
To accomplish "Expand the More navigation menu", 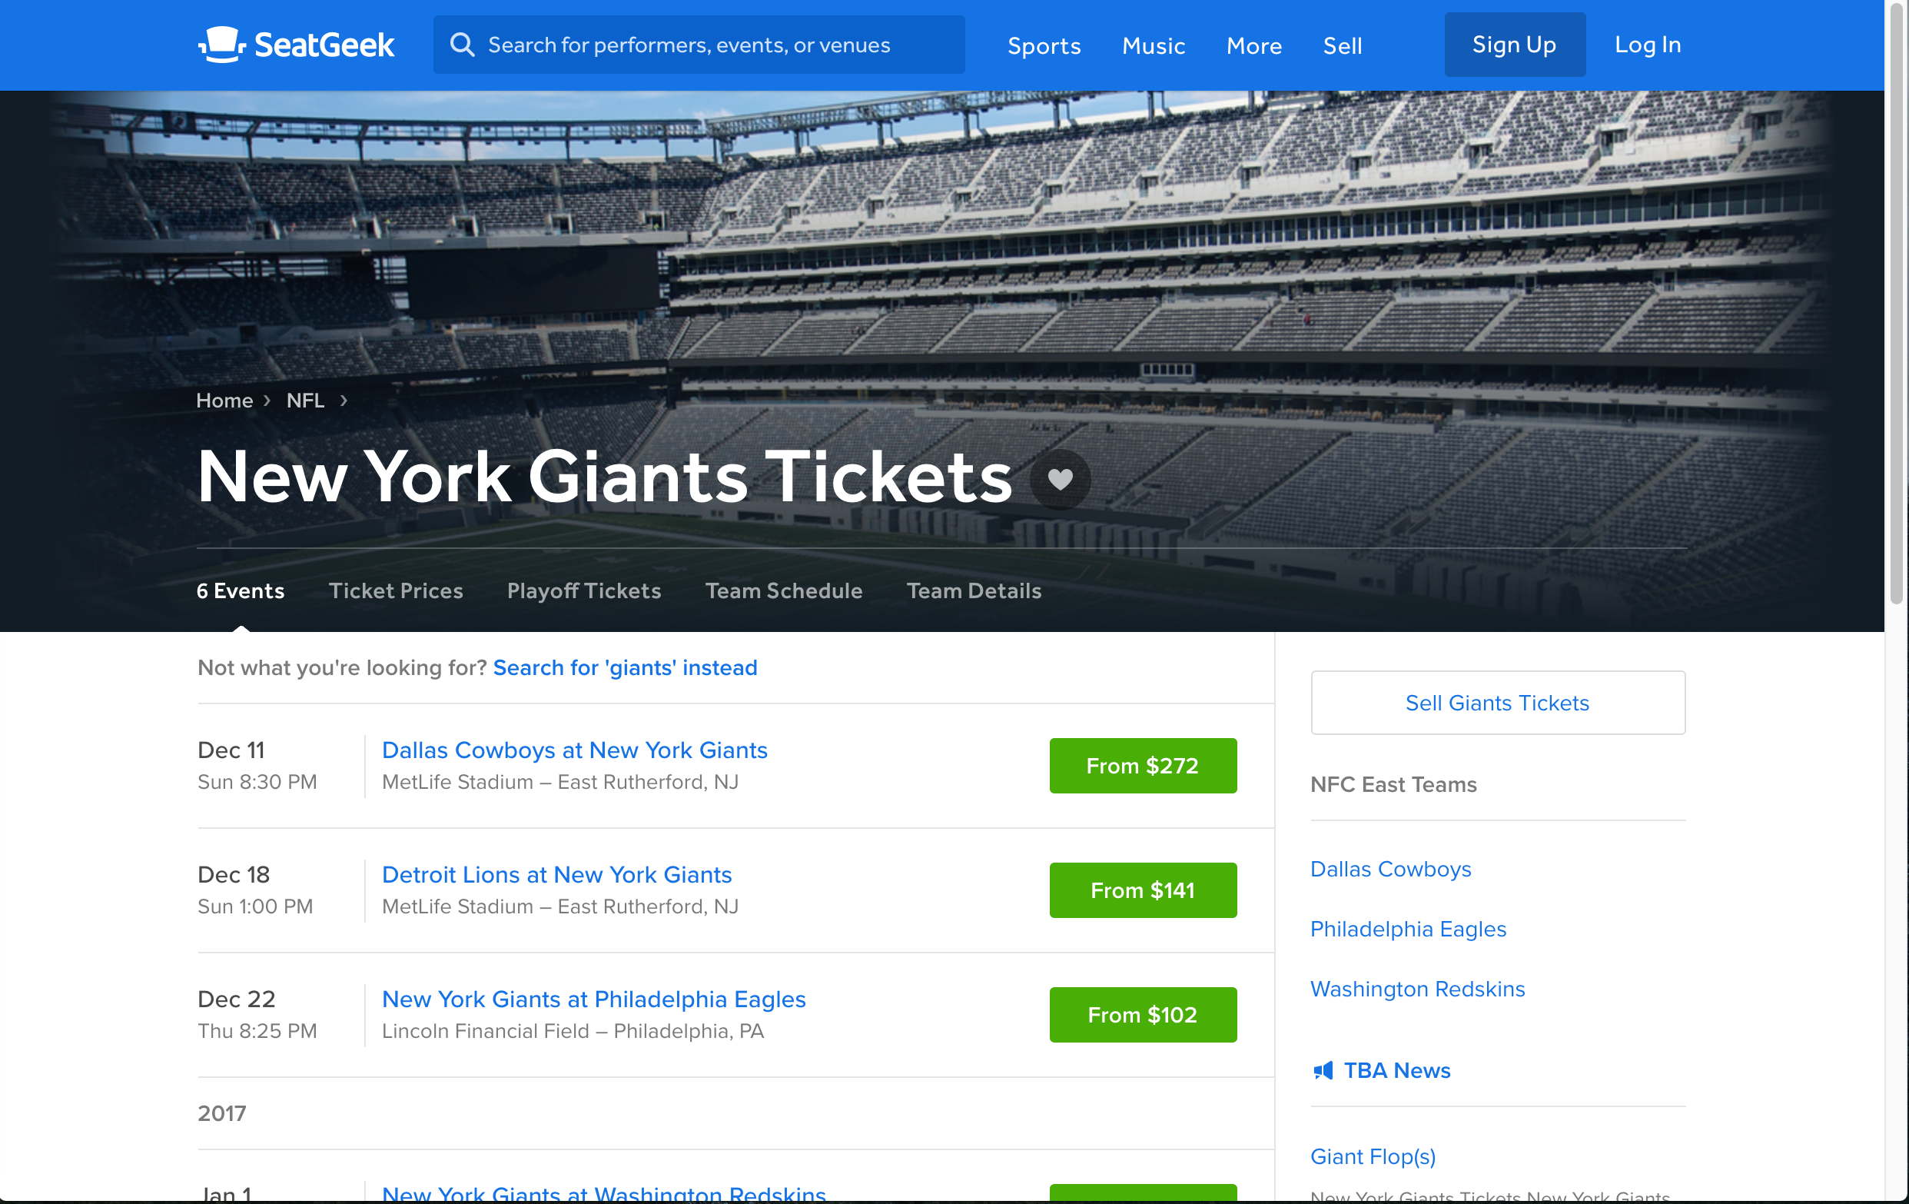I will (x=1253, y=46).
